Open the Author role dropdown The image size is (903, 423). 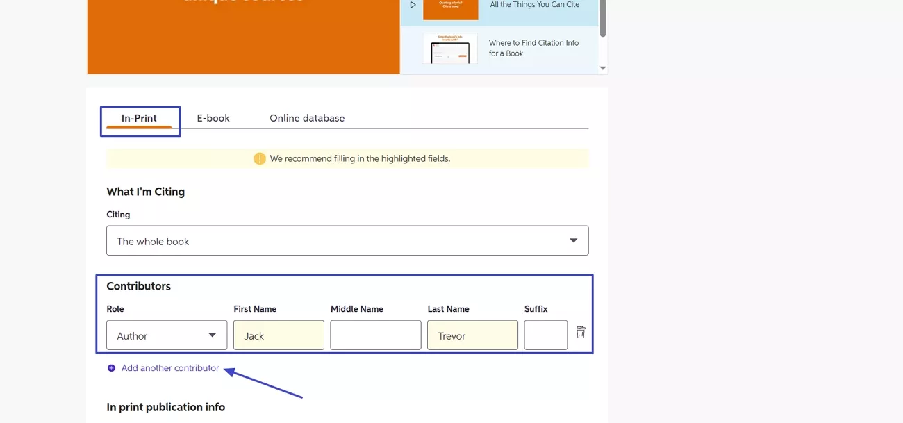(x=167, y=335)
